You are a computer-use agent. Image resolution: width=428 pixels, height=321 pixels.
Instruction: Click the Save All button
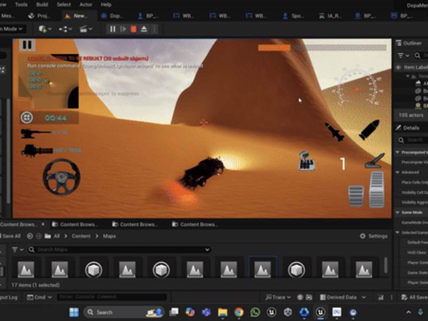coord(11,236)
